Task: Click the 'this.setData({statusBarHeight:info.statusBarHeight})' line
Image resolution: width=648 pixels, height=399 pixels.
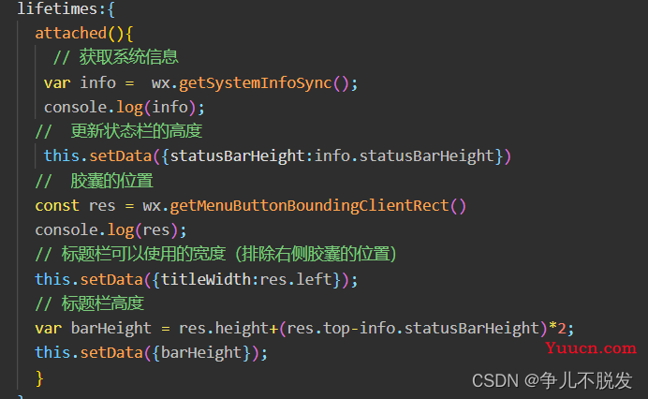Action: [x=277, y=156]
